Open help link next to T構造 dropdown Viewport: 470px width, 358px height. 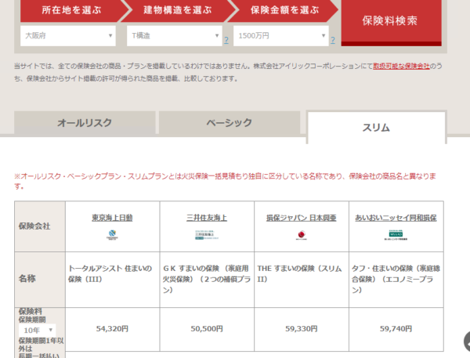click(x=226, y=40)
